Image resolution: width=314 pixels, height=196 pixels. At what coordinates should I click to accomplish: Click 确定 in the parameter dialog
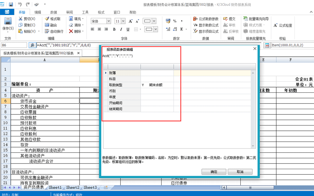(214, 172)
